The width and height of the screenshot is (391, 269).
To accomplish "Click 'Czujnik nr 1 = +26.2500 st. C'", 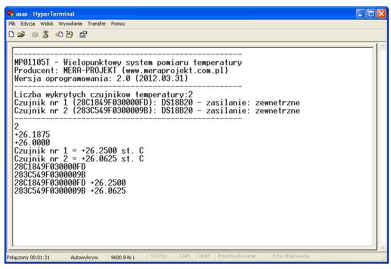I will point(79,151).
